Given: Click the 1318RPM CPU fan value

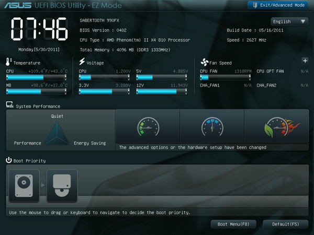Looking at the screenshot, I should [x=243, y=71].
